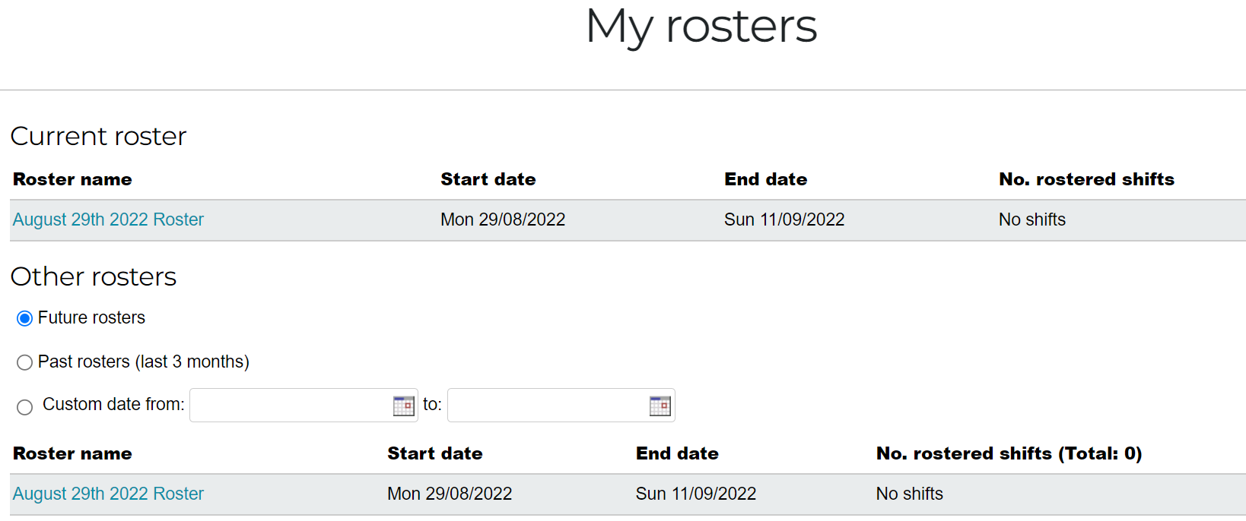Click the Custom date from input field
Viewport: 1246px width, 521px height.
coord(304,406)
